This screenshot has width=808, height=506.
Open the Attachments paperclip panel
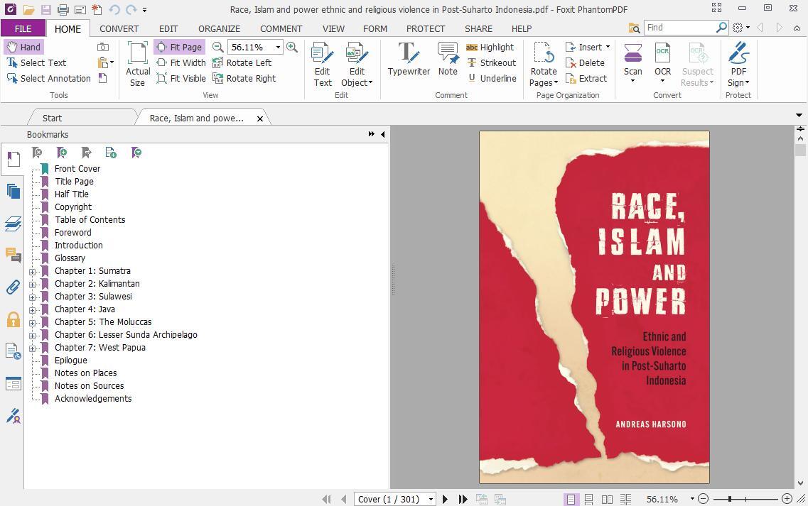click(x=14, y=287)
